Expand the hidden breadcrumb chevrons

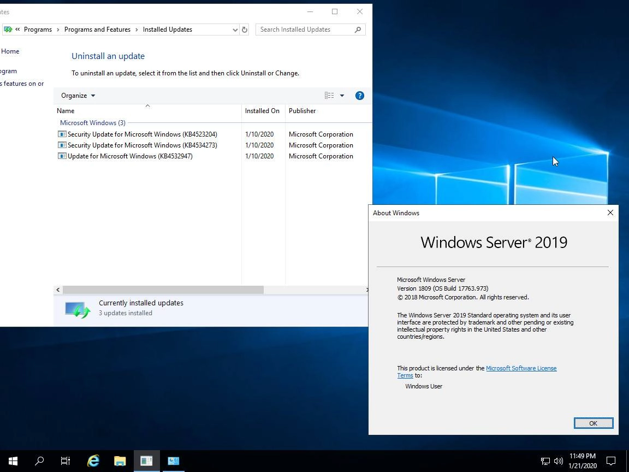(17, 29)
